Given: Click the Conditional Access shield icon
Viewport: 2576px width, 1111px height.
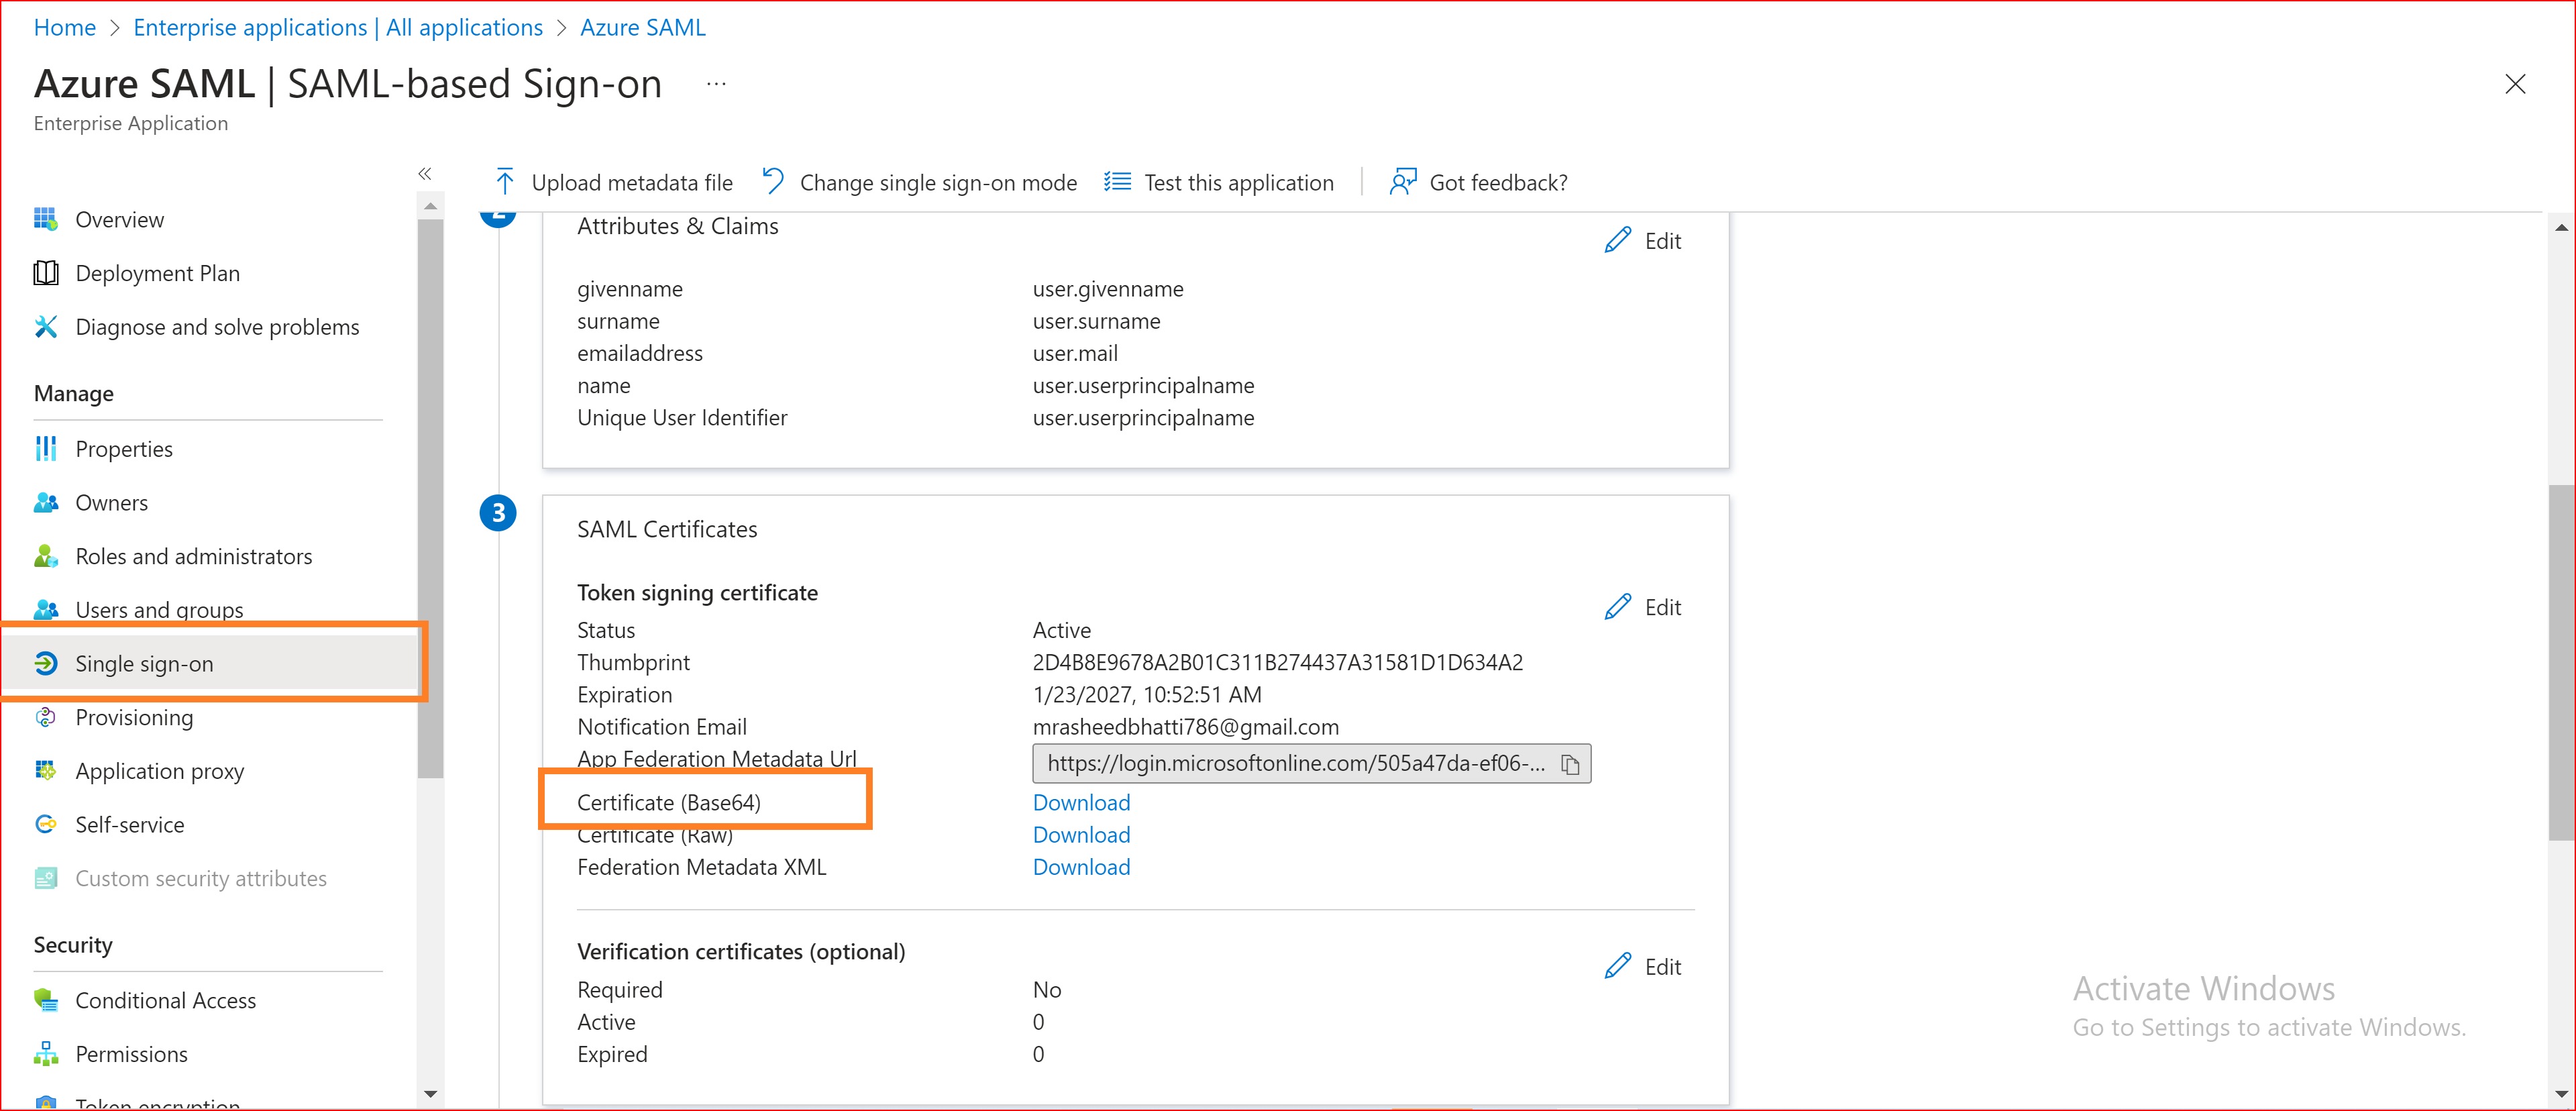Looking at the screenshot, I should 46,1000.
